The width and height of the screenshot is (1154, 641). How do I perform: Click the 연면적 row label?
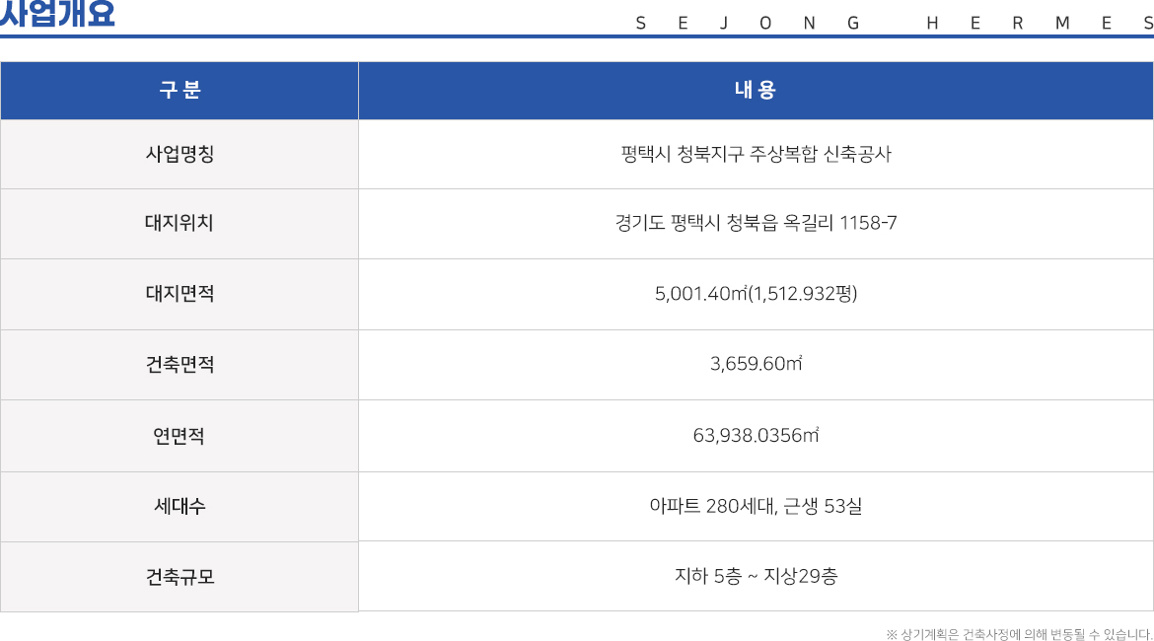click(x=180, y=436)
